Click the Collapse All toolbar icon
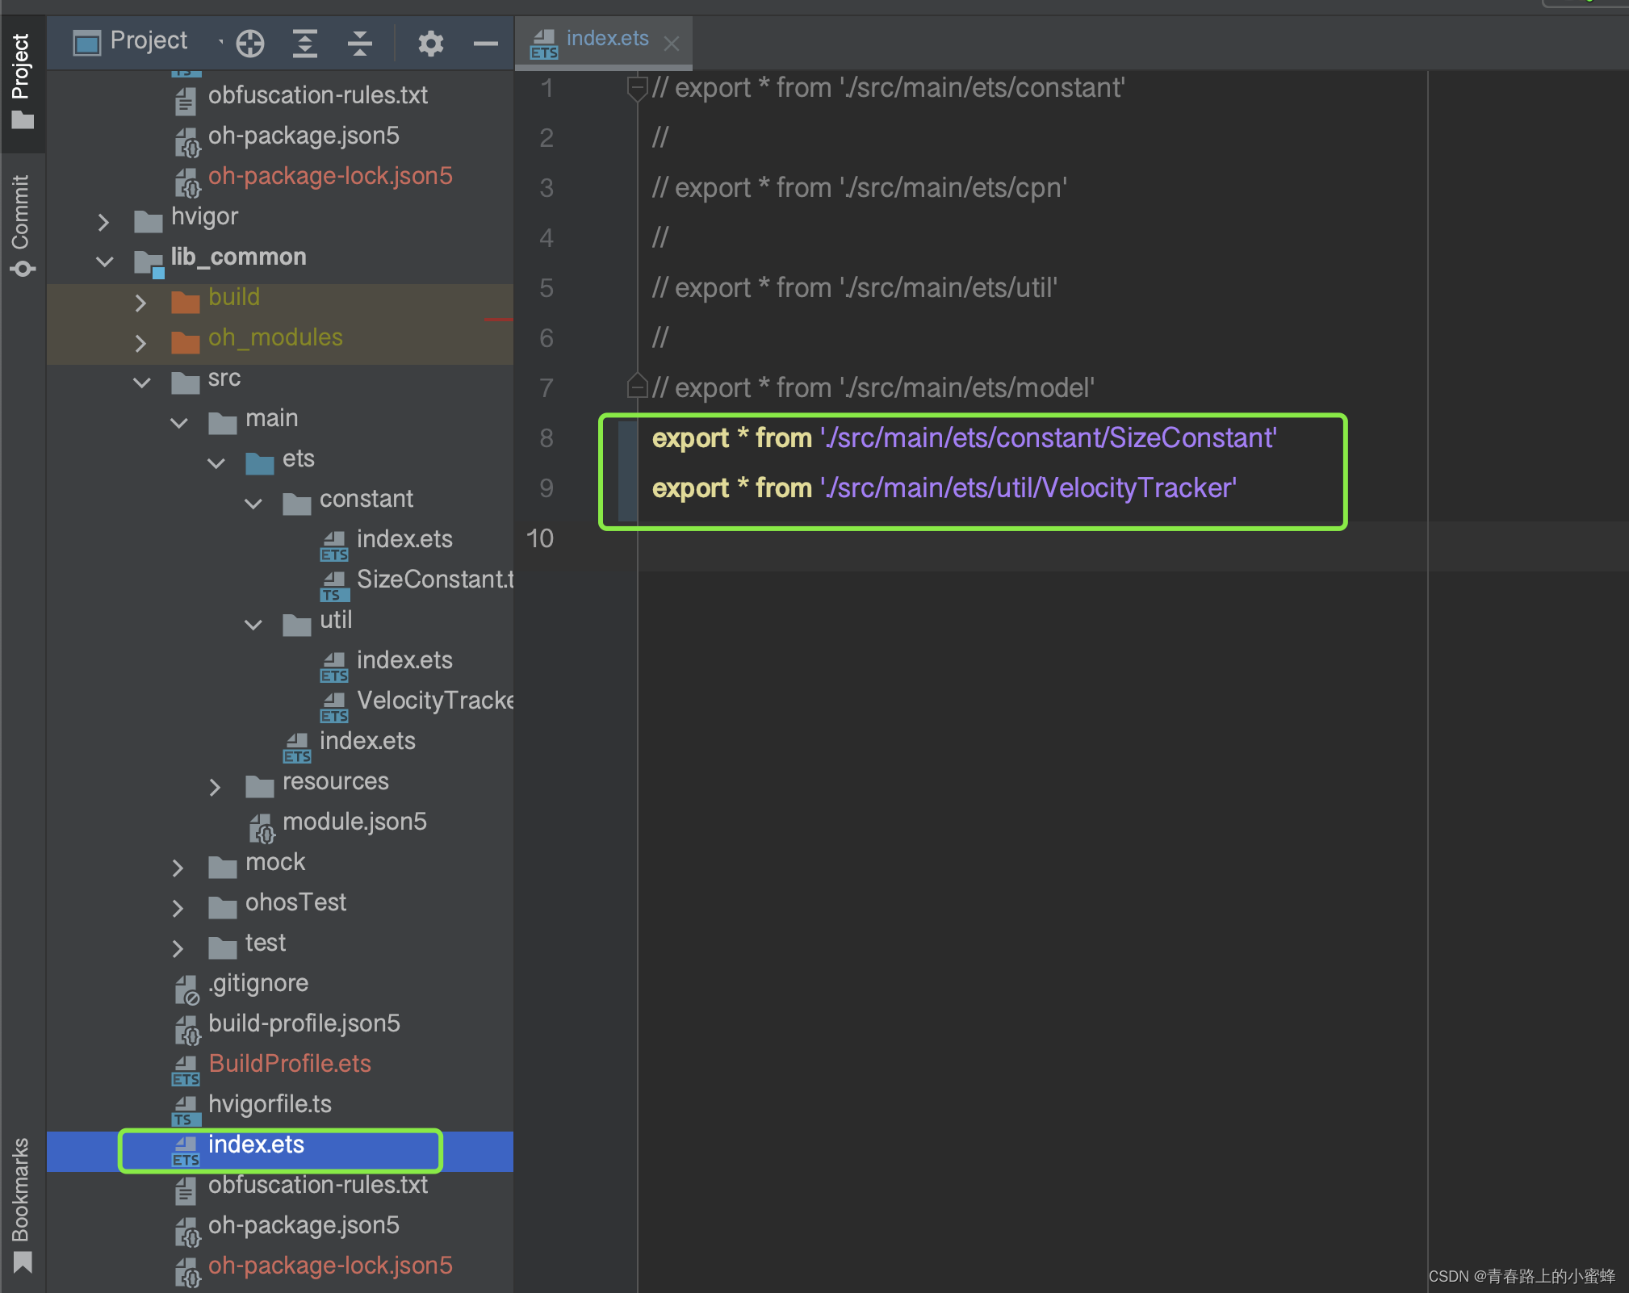 (x=359, y=43)
